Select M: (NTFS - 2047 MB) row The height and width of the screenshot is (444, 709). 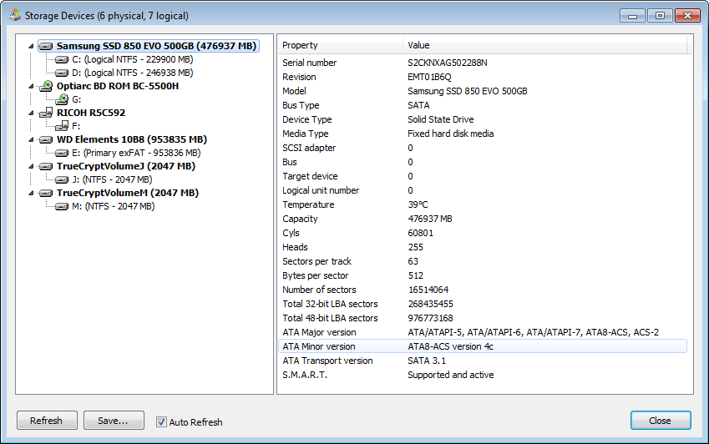click(x=113, y=206)
